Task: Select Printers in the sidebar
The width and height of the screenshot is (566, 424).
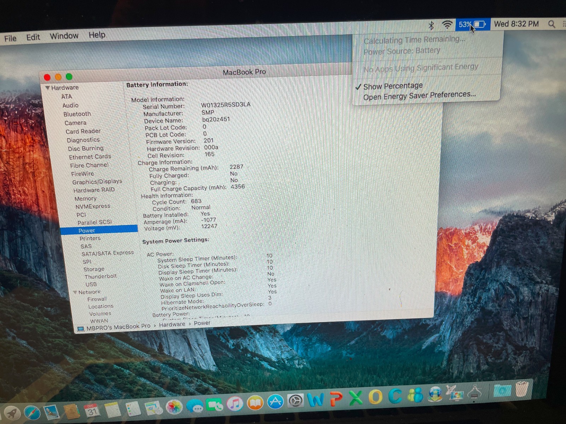Action: point(90,238)
